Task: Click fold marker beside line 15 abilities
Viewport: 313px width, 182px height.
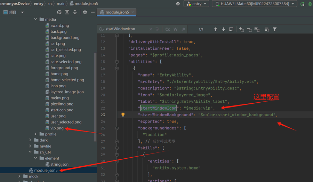Action: (x=117, y=62)
